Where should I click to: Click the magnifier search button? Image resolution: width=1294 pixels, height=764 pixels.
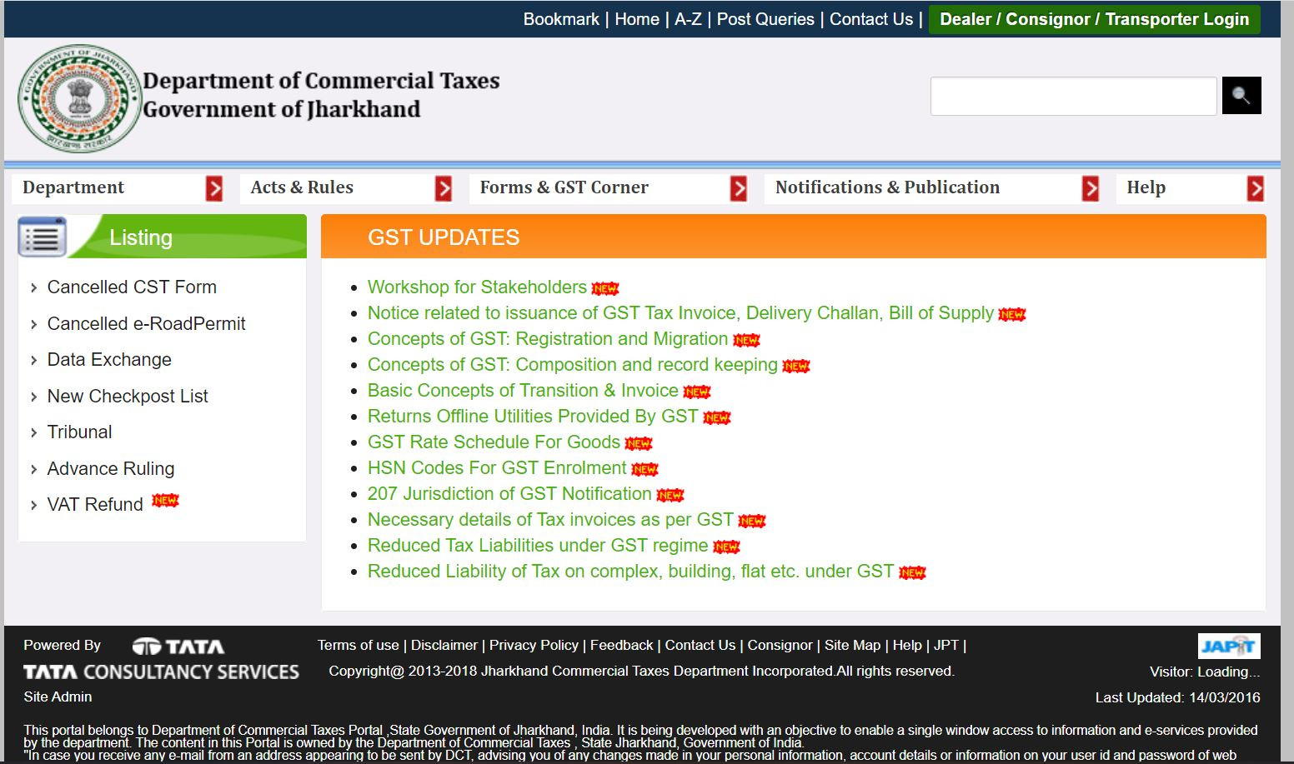coord(1241,96)
